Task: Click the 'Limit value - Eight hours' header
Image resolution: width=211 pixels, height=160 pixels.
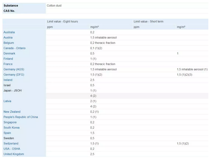Action: (x=62, y=22)
